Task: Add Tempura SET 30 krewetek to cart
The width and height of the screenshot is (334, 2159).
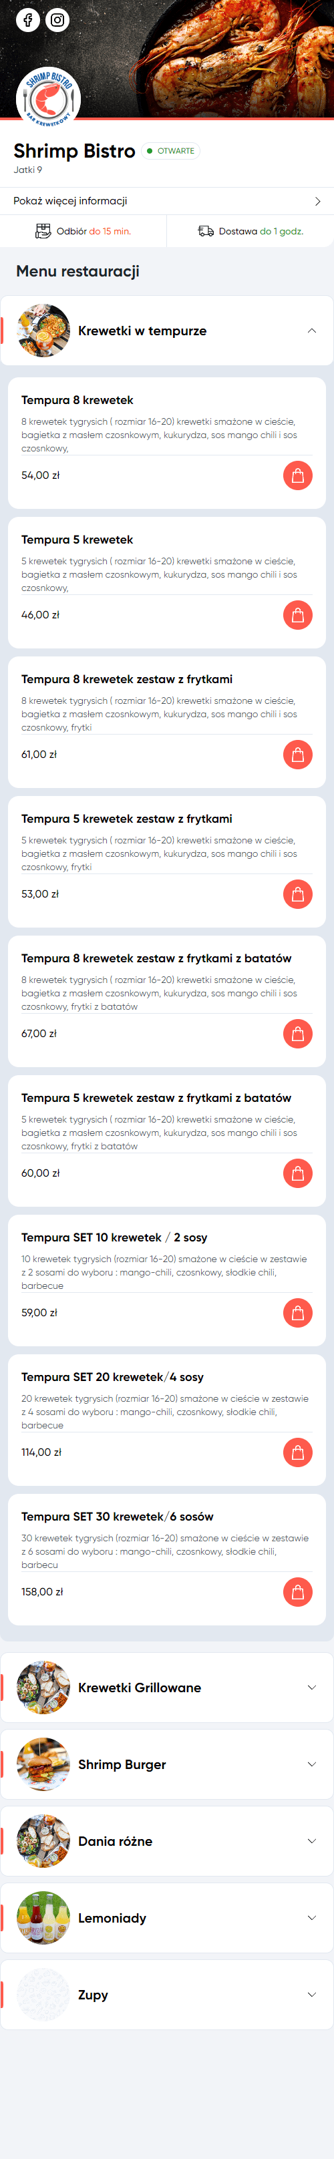Action: (297, 1591)
